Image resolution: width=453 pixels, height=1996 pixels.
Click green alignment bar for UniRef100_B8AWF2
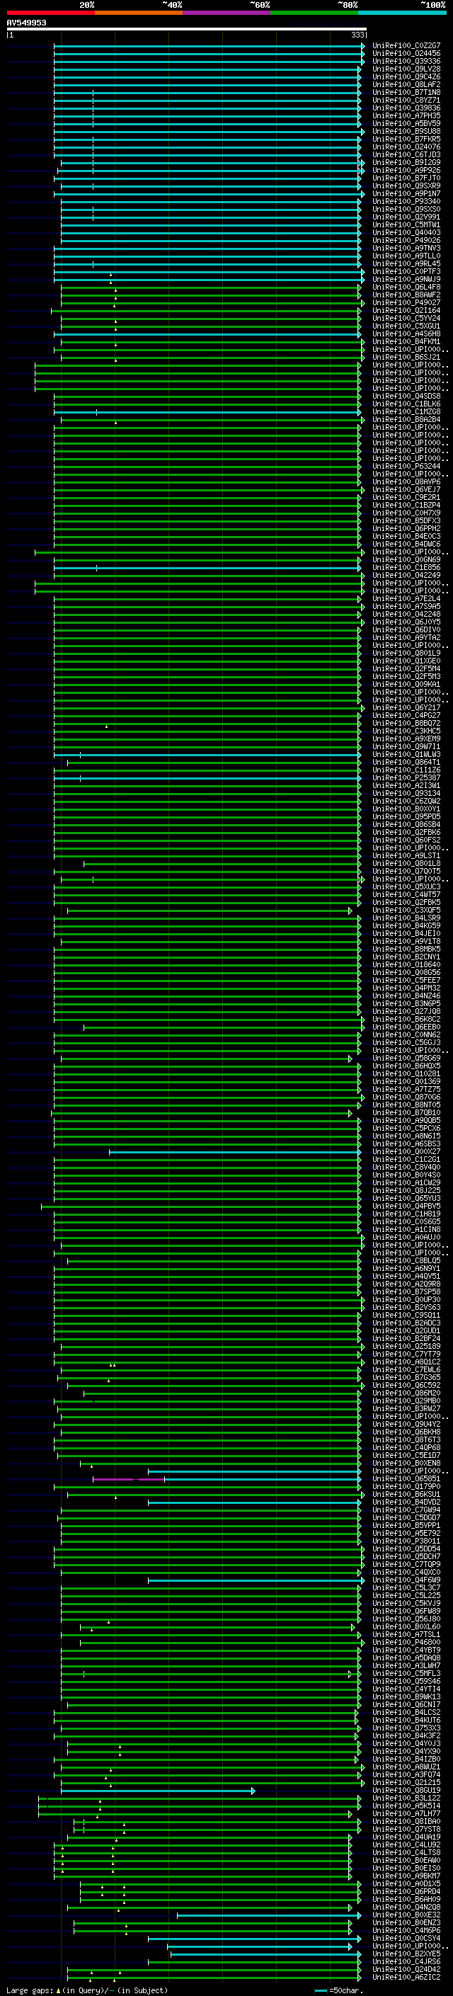coord(211,295)
